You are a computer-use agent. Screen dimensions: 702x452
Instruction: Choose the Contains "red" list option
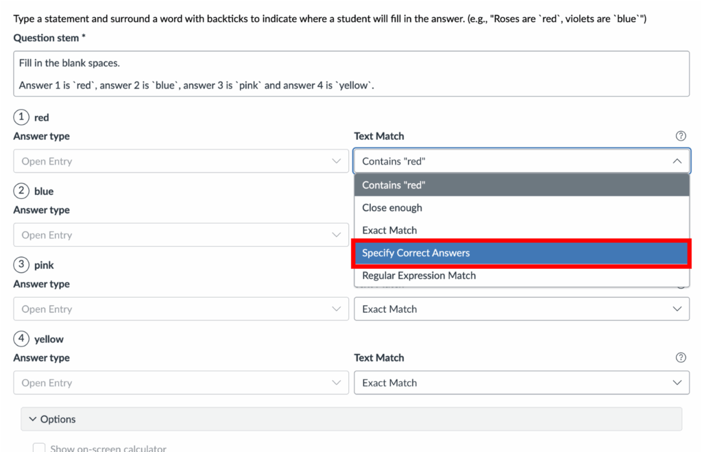click(521, 185)
